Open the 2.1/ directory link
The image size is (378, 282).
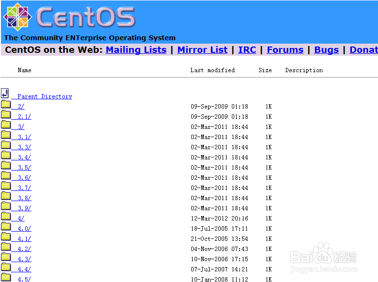(x=24, y=117)
